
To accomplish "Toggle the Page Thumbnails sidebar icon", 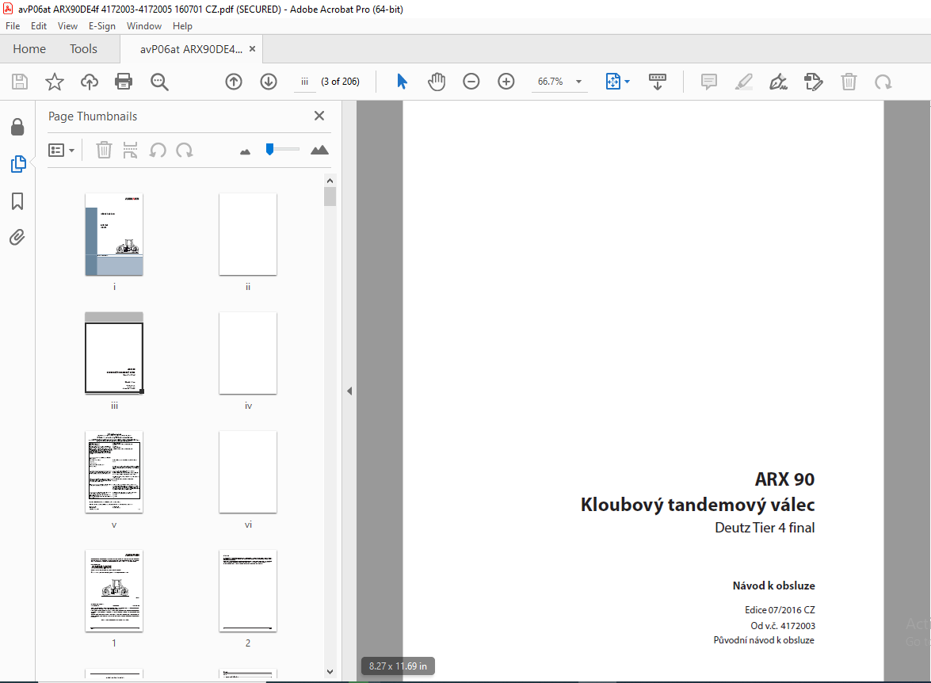I will [x=18, y=164].
